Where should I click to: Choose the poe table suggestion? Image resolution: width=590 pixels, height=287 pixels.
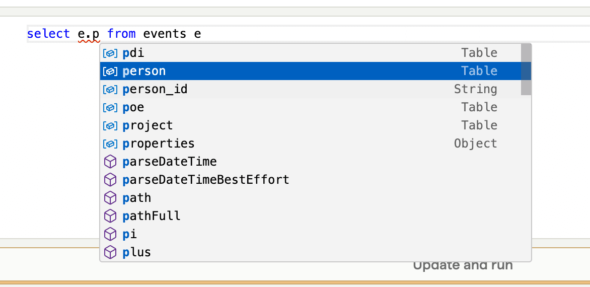coord(311,107)
